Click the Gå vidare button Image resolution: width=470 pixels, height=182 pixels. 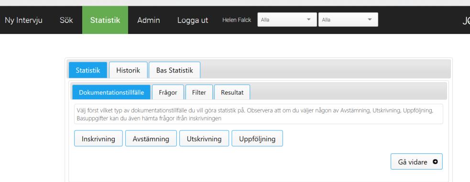coord(416,161)
